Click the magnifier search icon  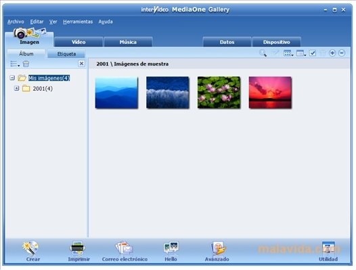click(x=263, y=53)
